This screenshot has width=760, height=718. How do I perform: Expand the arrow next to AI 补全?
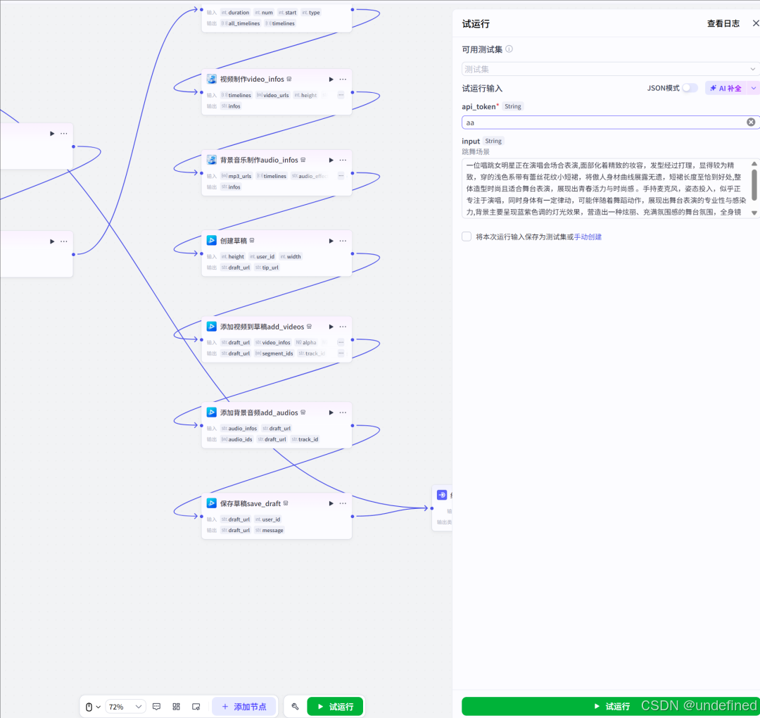coord(754,88)
